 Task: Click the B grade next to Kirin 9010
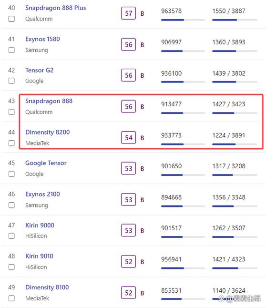click(x=142, y=262)
